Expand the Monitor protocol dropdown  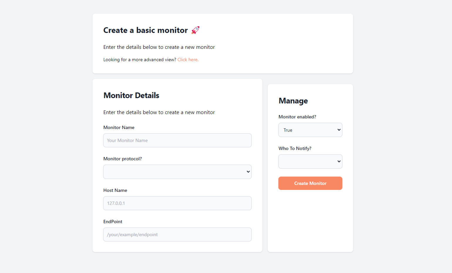[x=177, y=172]
